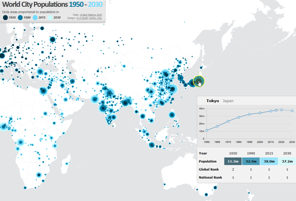Select the Moscow city circle

pyautogui.click(x=53, y=40)
